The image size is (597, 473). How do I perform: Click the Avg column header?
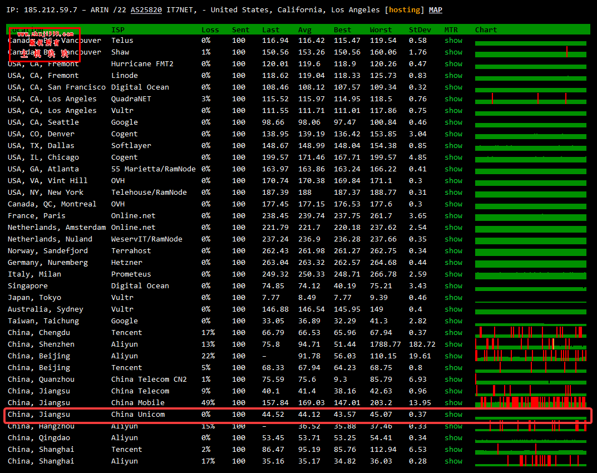304,29
